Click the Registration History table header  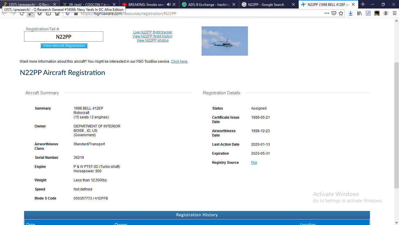tap(197, 215)
